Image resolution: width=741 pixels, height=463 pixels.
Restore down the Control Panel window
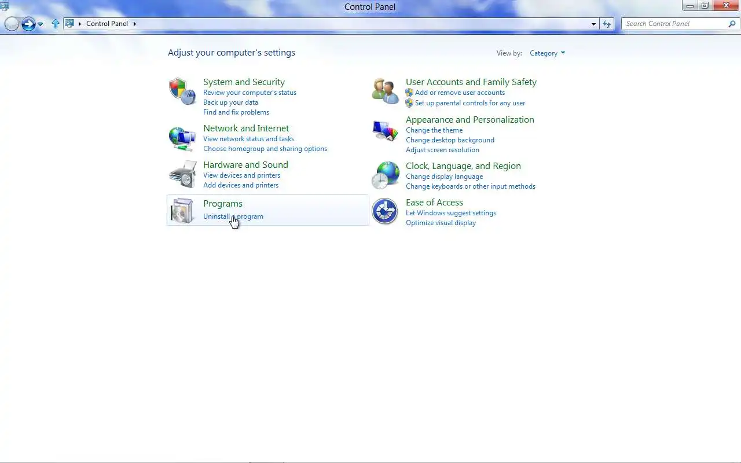point(705,6)
